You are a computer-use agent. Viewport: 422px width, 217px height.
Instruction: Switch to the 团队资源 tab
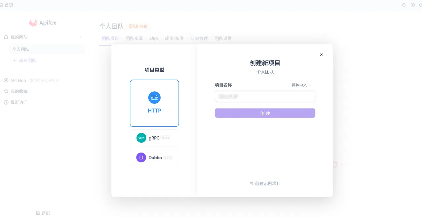134,38
